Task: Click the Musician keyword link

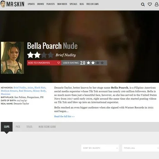Action: 6,94
